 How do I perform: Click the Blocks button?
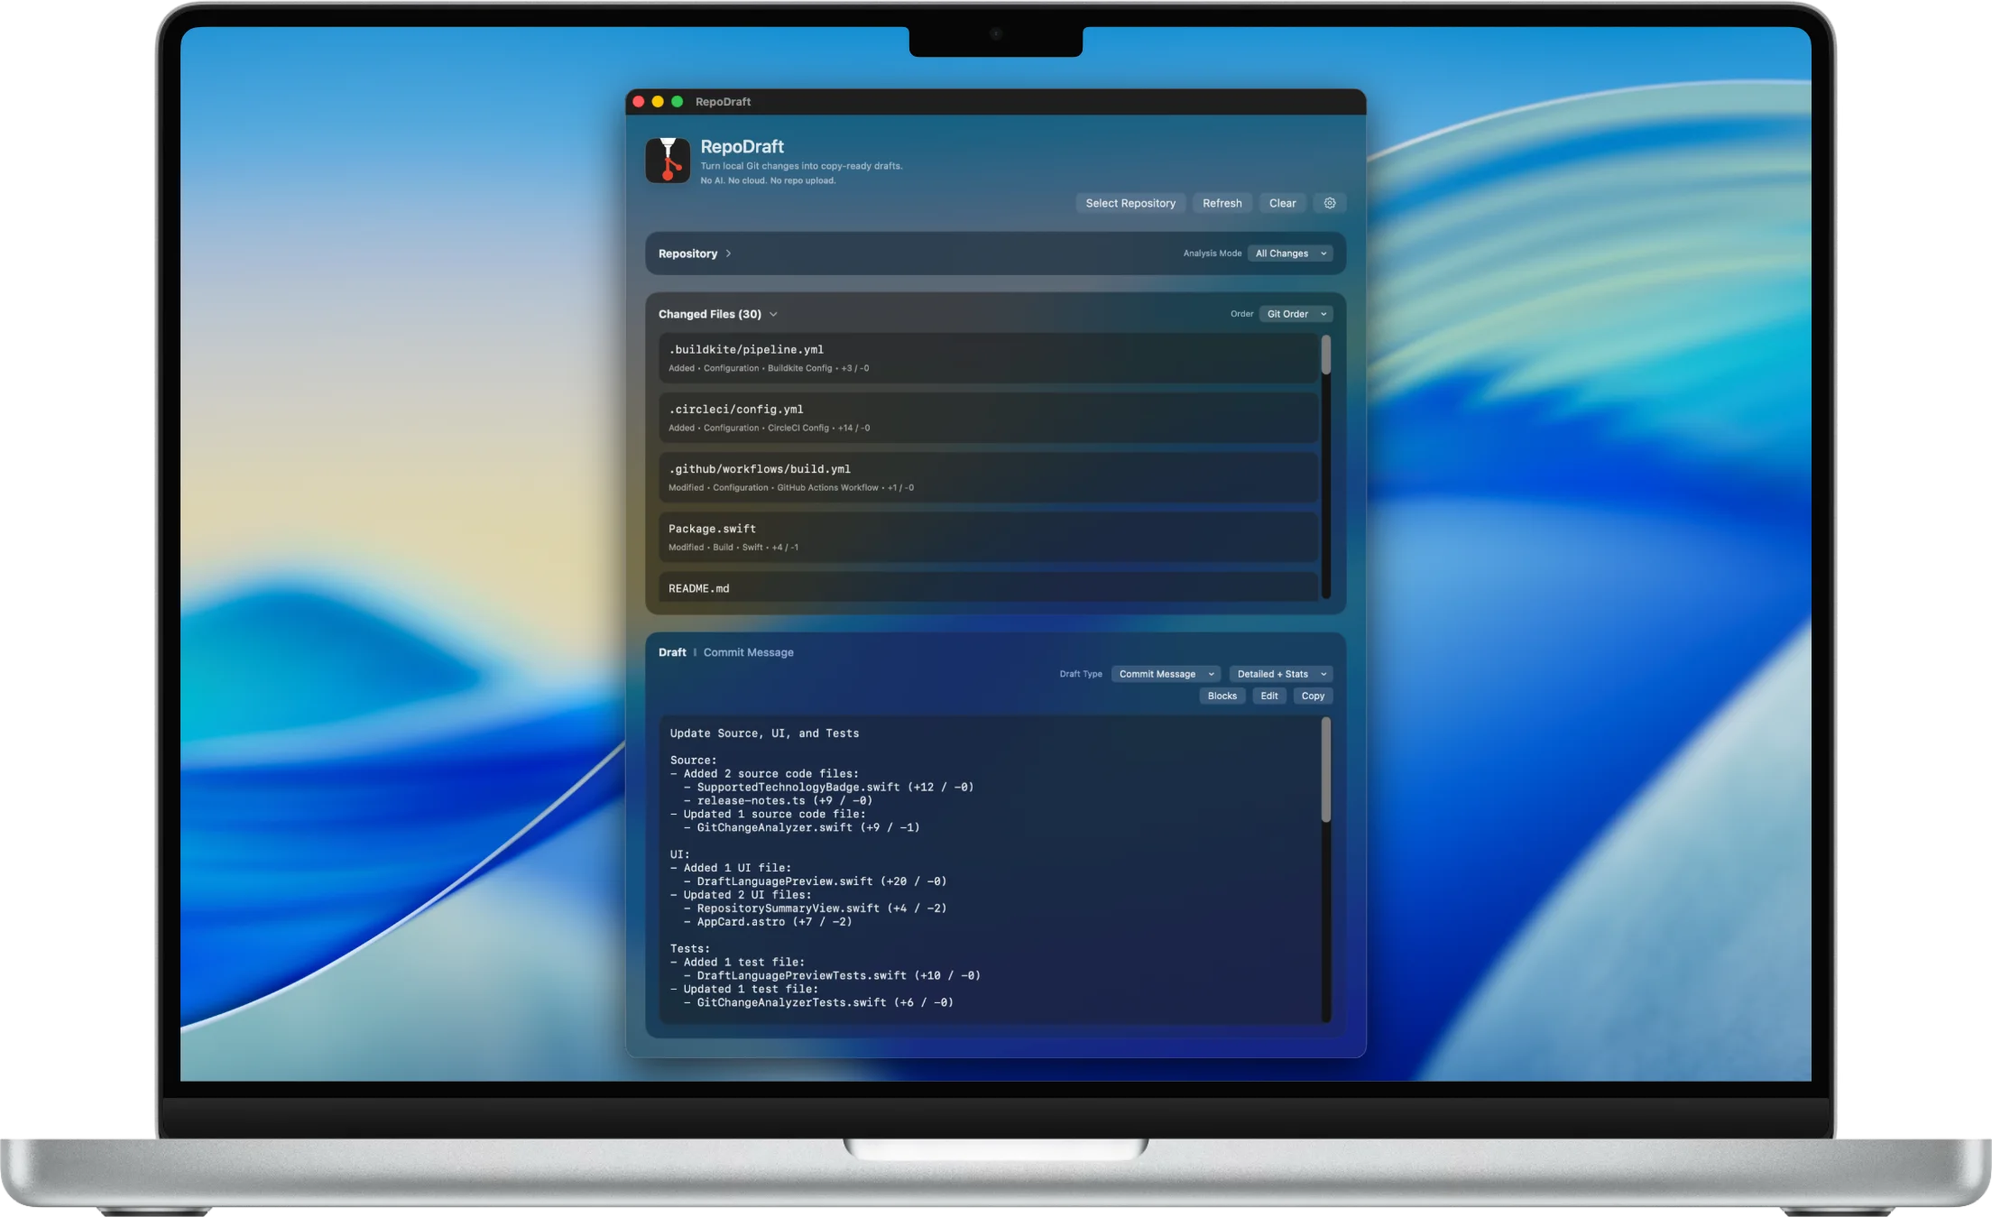tap(1222, 696)
